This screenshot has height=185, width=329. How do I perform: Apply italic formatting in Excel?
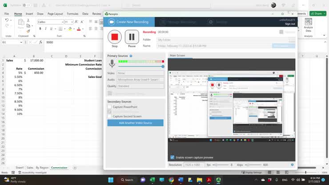46,29
